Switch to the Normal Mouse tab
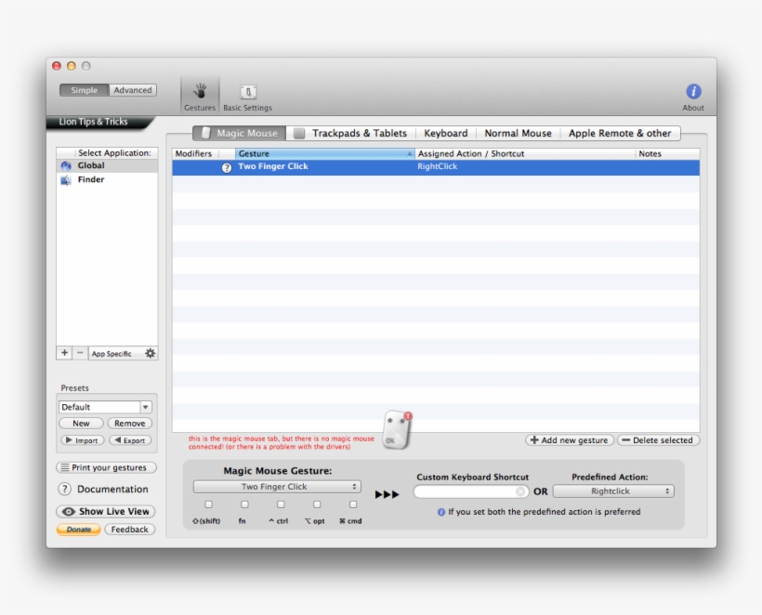This screenshot has height=615, width=762. 518,133
